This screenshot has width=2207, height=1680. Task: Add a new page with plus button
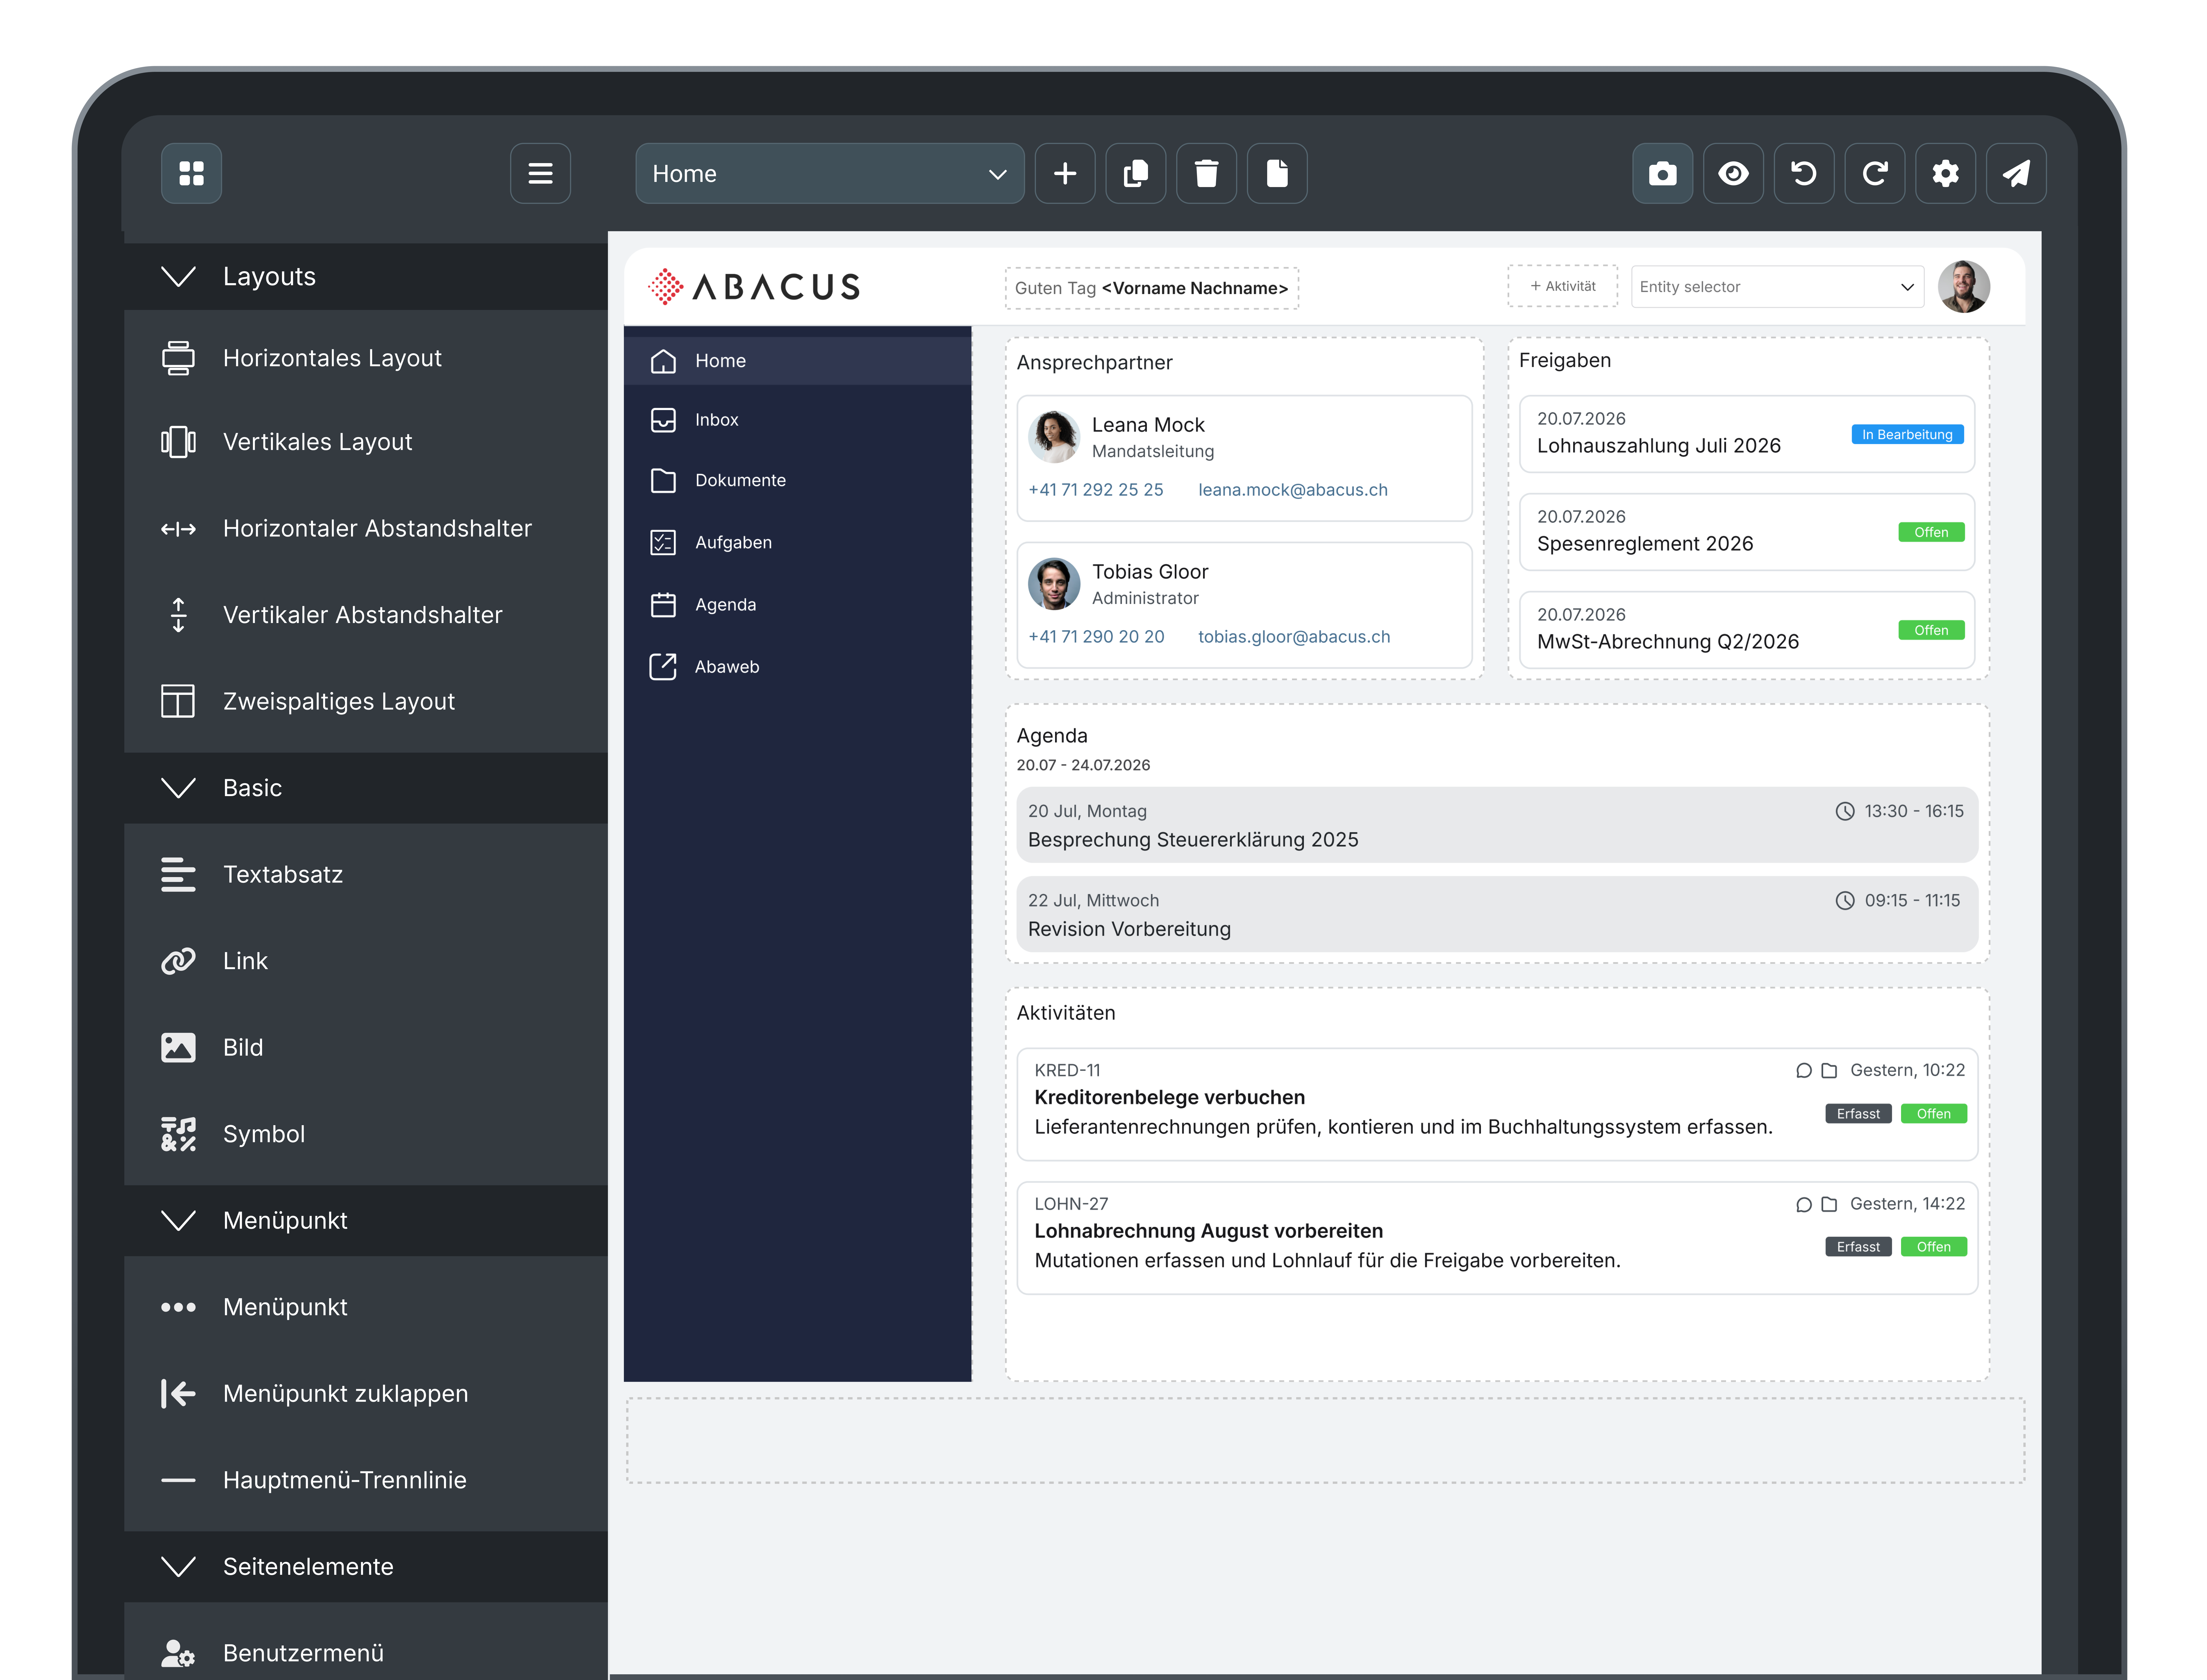tap(1065, 173)
